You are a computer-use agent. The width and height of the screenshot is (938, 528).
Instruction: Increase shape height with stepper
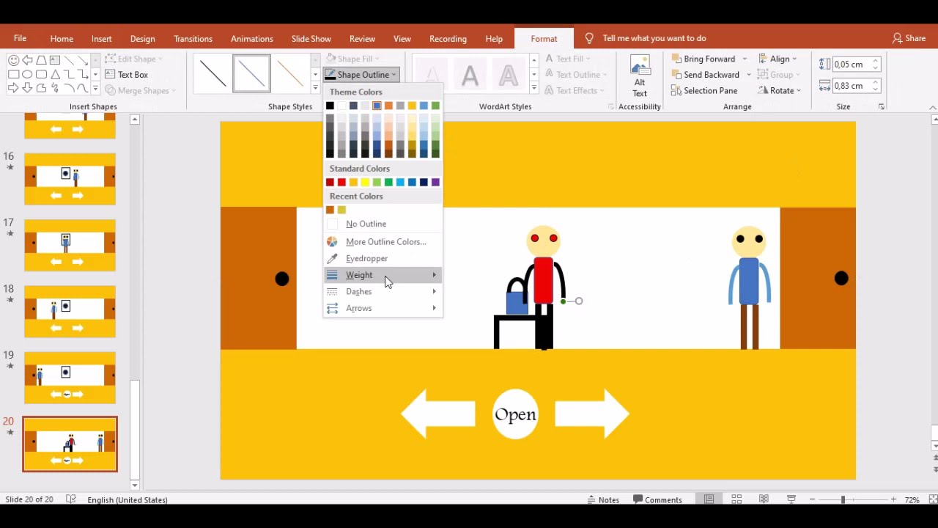[875, 62]
